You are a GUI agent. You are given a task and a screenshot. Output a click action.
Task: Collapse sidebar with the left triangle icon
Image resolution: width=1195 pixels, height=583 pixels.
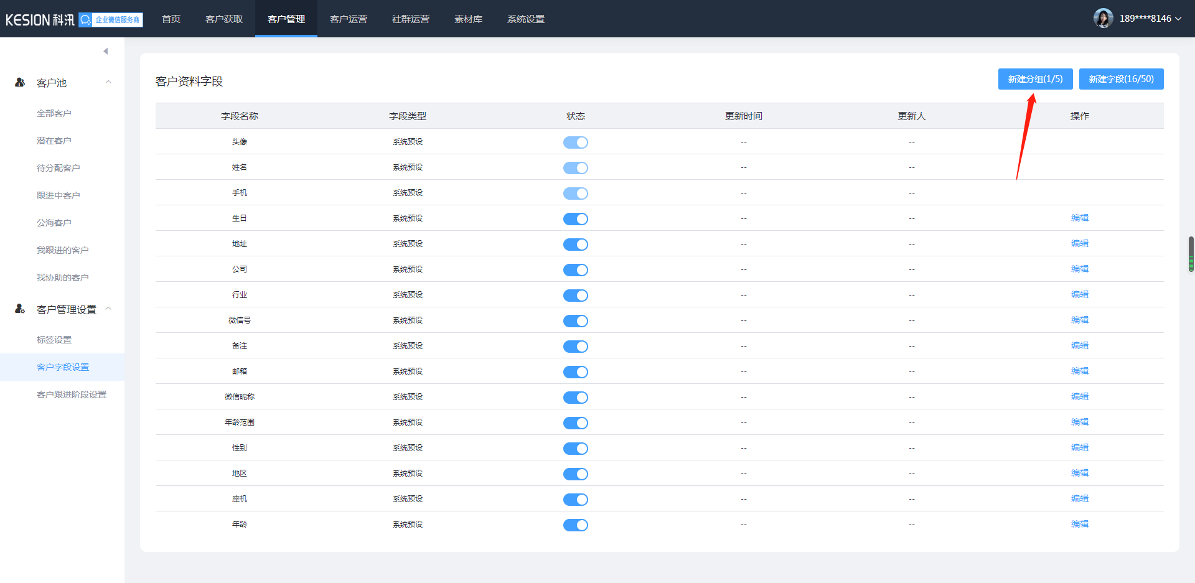[x=106, y=51]
